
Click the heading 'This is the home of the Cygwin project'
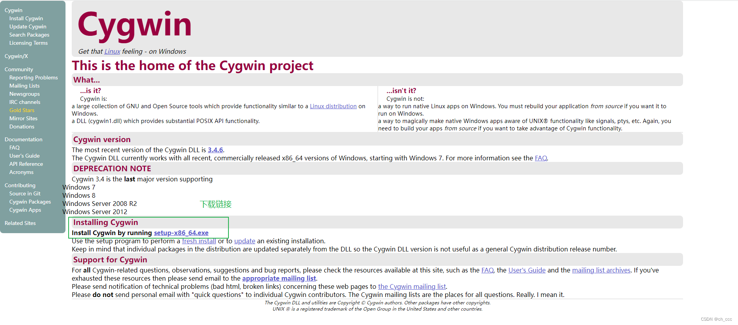tap(193, 66)
